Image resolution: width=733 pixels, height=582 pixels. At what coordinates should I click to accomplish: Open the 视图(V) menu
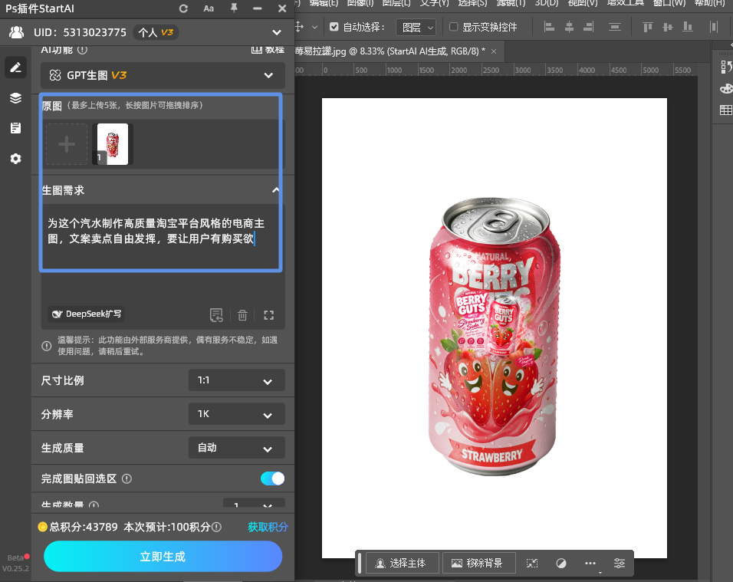click(x=583, y=3)
